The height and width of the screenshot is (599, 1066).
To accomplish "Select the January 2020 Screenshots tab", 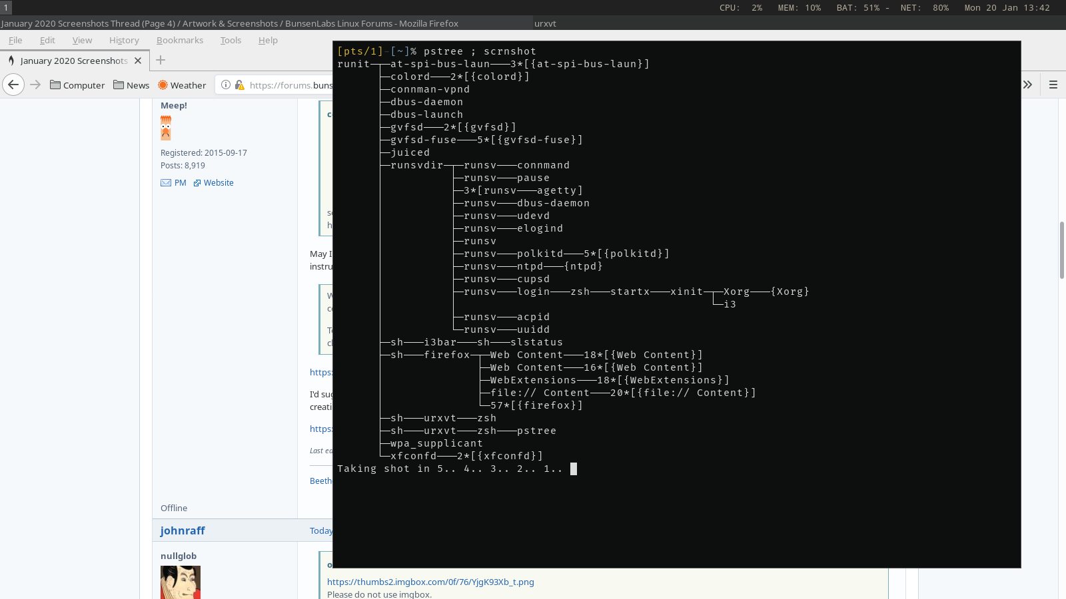I will click(73, 61).
